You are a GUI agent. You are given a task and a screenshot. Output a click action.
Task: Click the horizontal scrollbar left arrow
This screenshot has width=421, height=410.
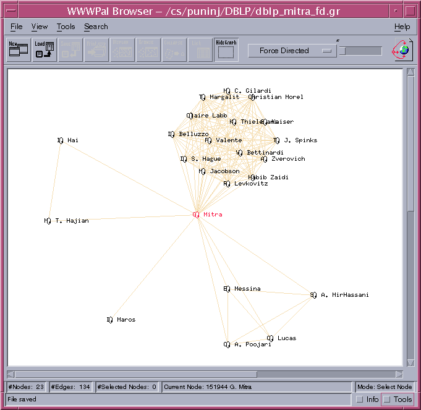(x=11, y=374)
